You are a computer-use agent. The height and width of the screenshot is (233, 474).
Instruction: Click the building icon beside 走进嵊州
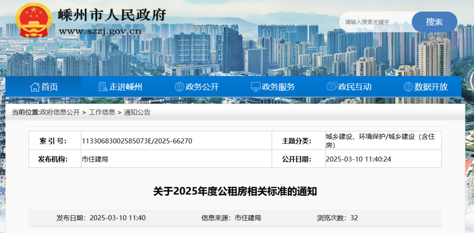pos(103,87)
